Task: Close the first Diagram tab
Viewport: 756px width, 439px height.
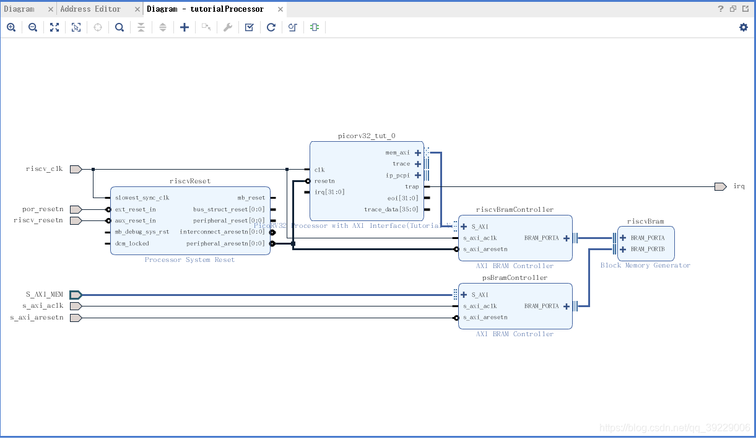Action: (51, 9)
